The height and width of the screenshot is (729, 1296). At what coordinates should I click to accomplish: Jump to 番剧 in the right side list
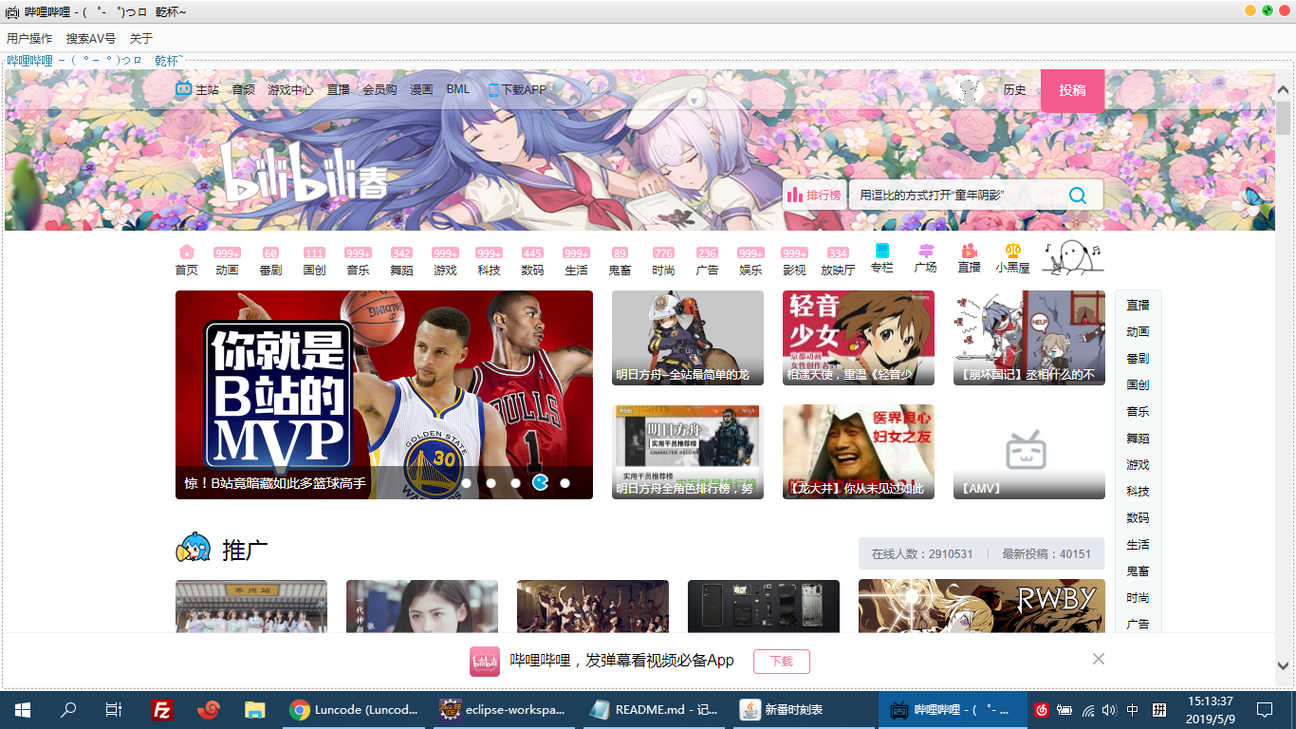tap(1138, 359)
